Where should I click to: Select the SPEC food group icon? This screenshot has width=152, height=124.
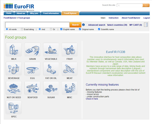point(14,107)
